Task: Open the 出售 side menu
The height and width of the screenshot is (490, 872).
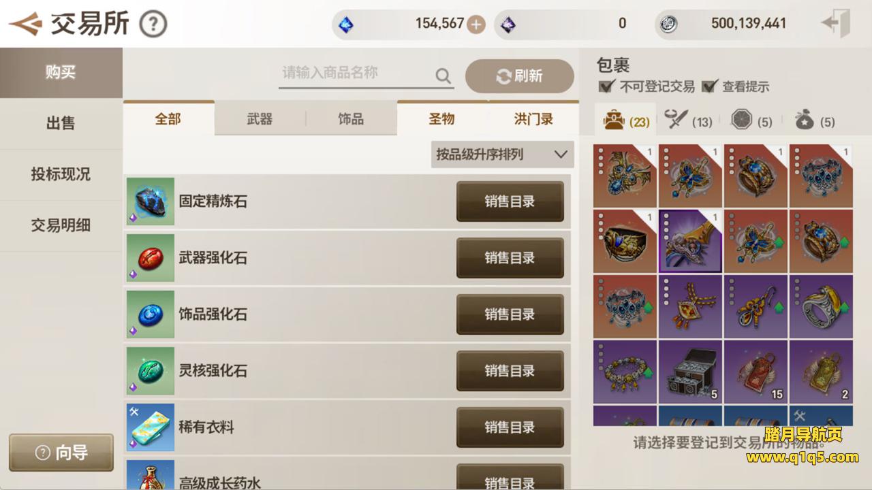Action: 61,123
